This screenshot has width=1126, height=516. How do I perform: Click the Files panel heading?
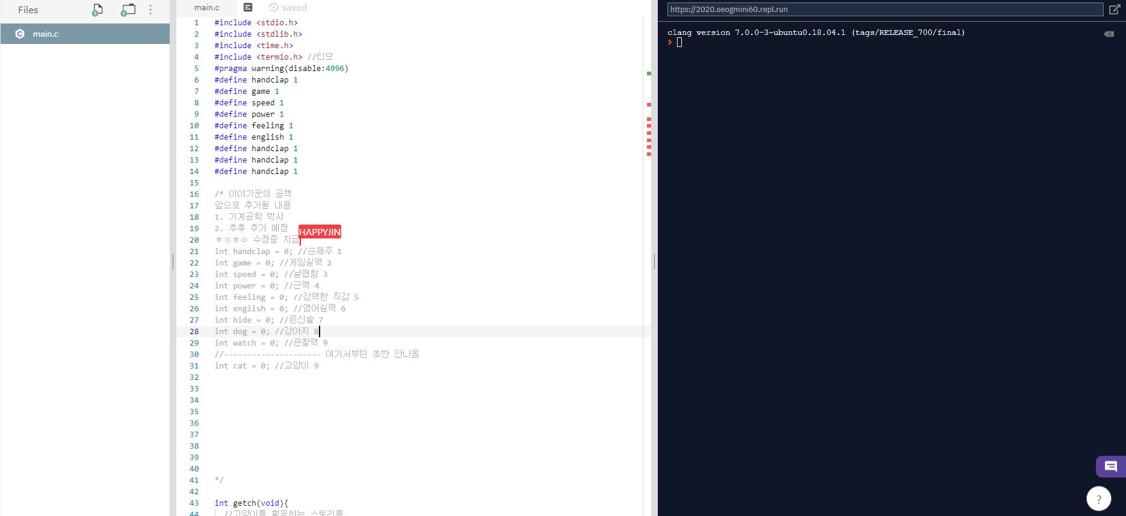[x=28, y=10]
